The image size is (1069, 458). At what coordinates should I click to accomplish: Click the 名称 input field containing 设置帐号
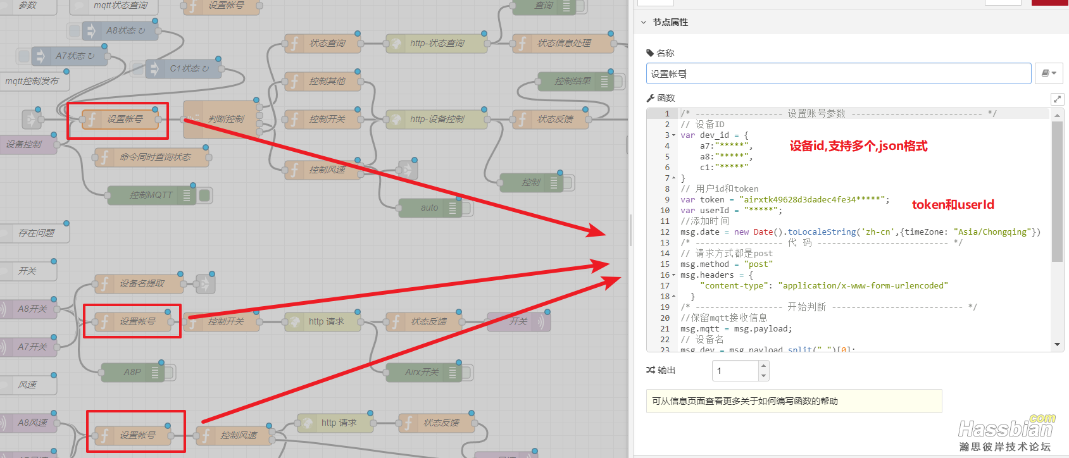(x=839, y=73)
